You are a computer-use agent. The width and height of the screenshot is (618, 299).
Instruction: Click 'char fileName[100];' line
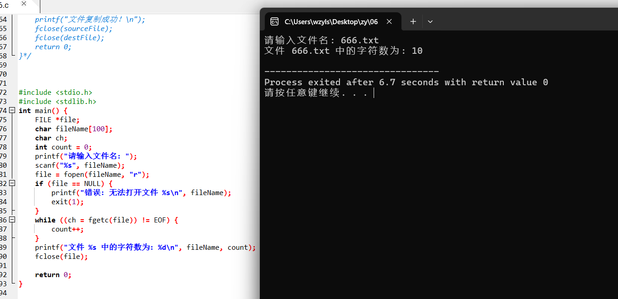(x=74, y=129)
